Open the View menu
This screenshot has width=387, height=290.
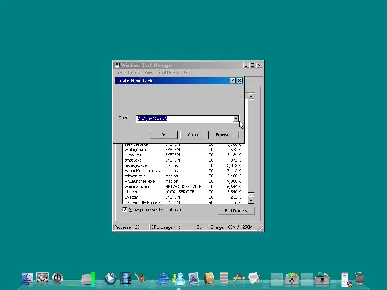tap(149, 72)
